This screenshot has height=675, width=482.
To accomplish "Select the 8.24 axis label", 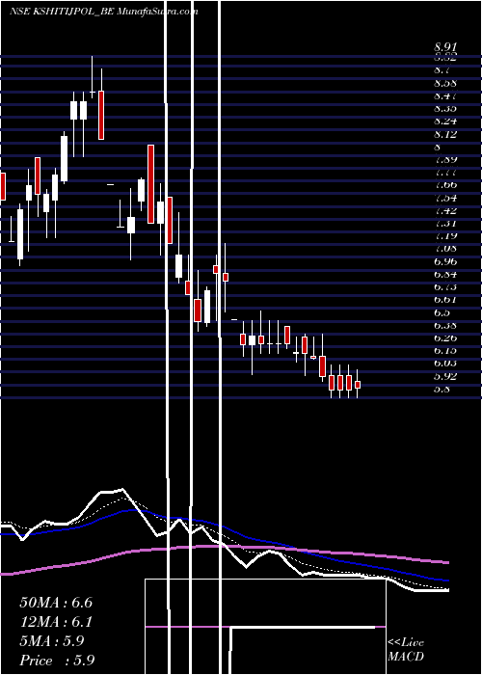I will (445, 121).
